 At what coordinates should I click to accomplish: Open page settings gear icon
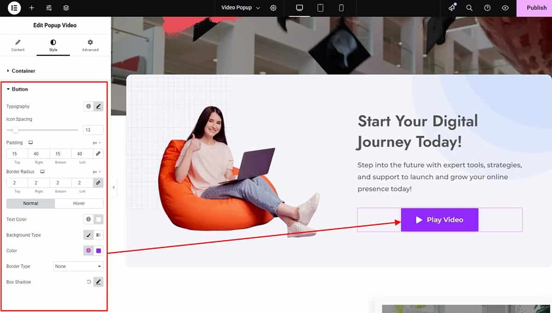[x=274, y=8]
